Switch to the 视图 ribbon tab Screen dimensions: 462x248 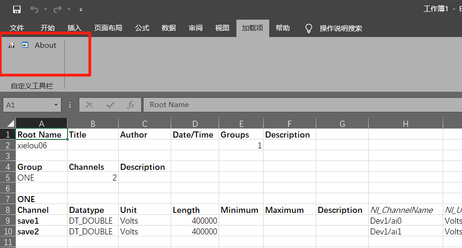tap(222, 28)
